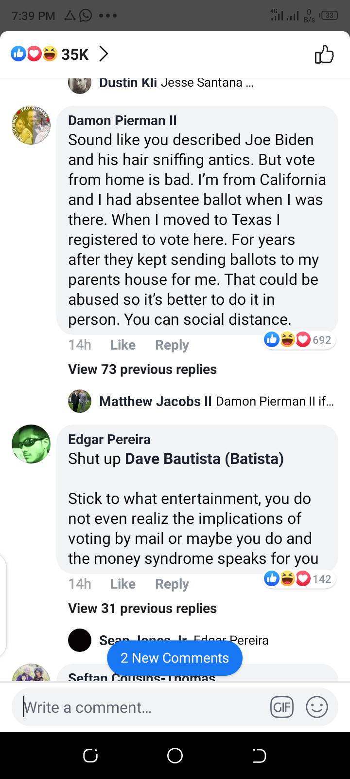Viewport: 350px width, 779px height.
Task: Tap the thumbs-up like icon at top right
Action: 324,54
